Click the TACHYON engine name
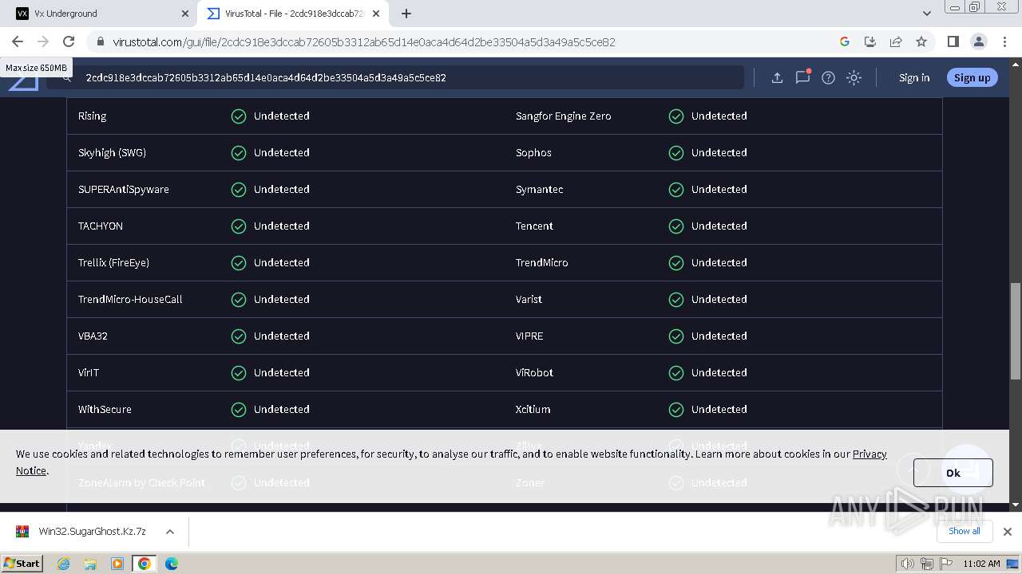Image resolution: width=1022 pixels, height=574 pixels. (101, 226)
